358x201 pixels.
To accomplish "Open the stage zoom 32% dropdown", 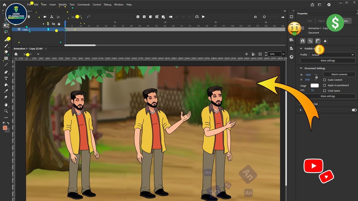I will tap(283, 54).
